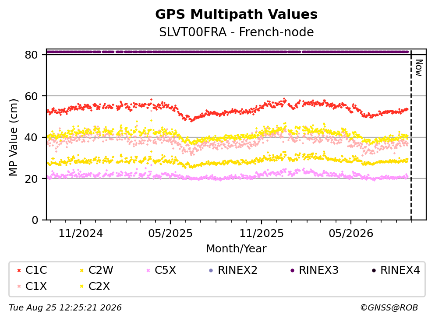The width and height of the screenshot is (435, 321).
Task: Click the GPS Multipath Values title
Action: point(237,14)
